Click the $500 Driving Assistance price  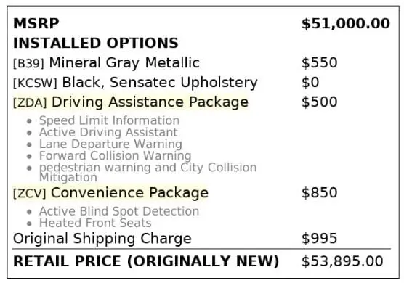click(x=320, y=102)
